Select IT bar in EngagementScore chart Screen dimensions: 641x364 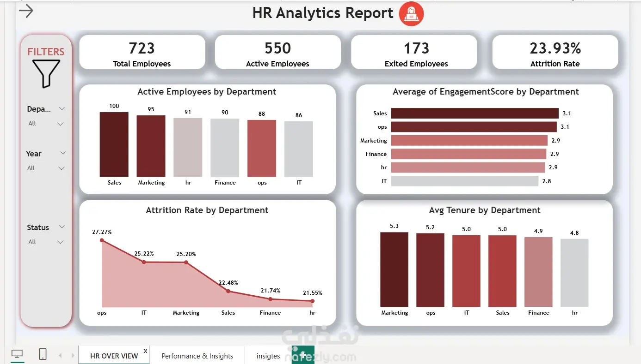click(465, 181)
